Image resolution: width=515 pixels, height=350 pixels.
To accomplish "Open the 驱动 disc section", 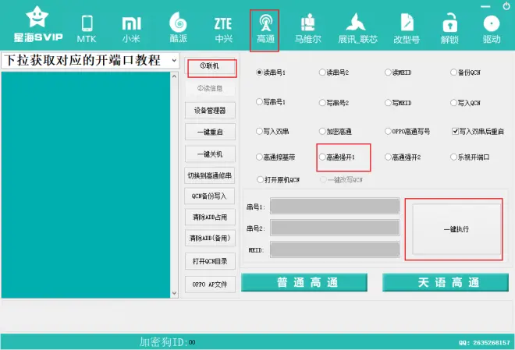I will [492, 29].
